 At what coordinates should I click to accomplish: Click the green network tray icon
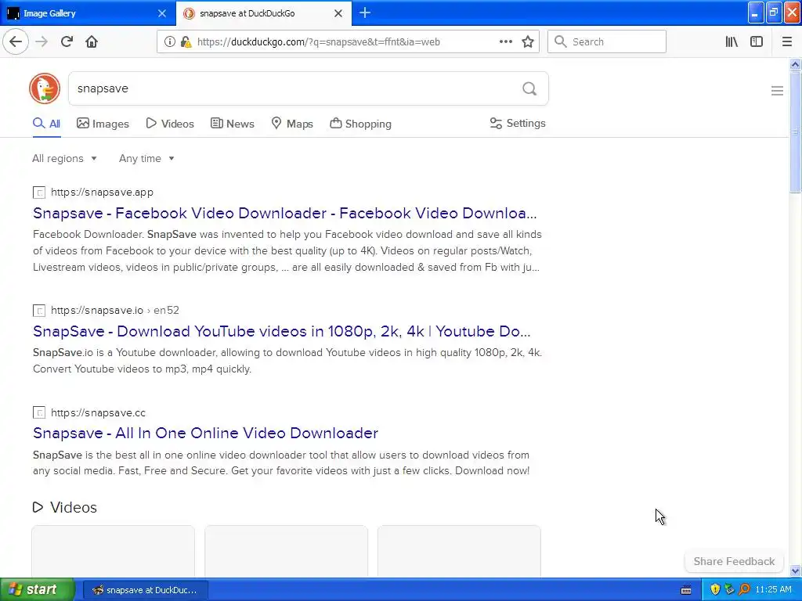pyautogui.click(x=730, y=589)
